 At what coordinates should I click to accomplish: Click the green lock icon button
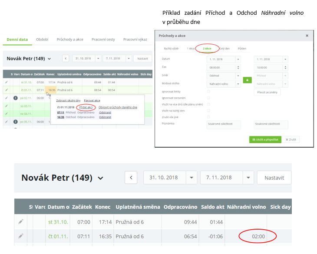point(247,80)
